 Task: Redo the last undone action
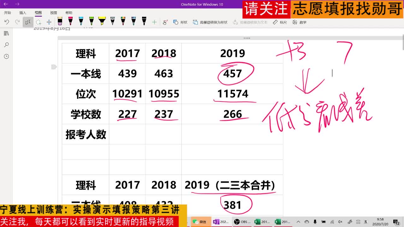17,22
